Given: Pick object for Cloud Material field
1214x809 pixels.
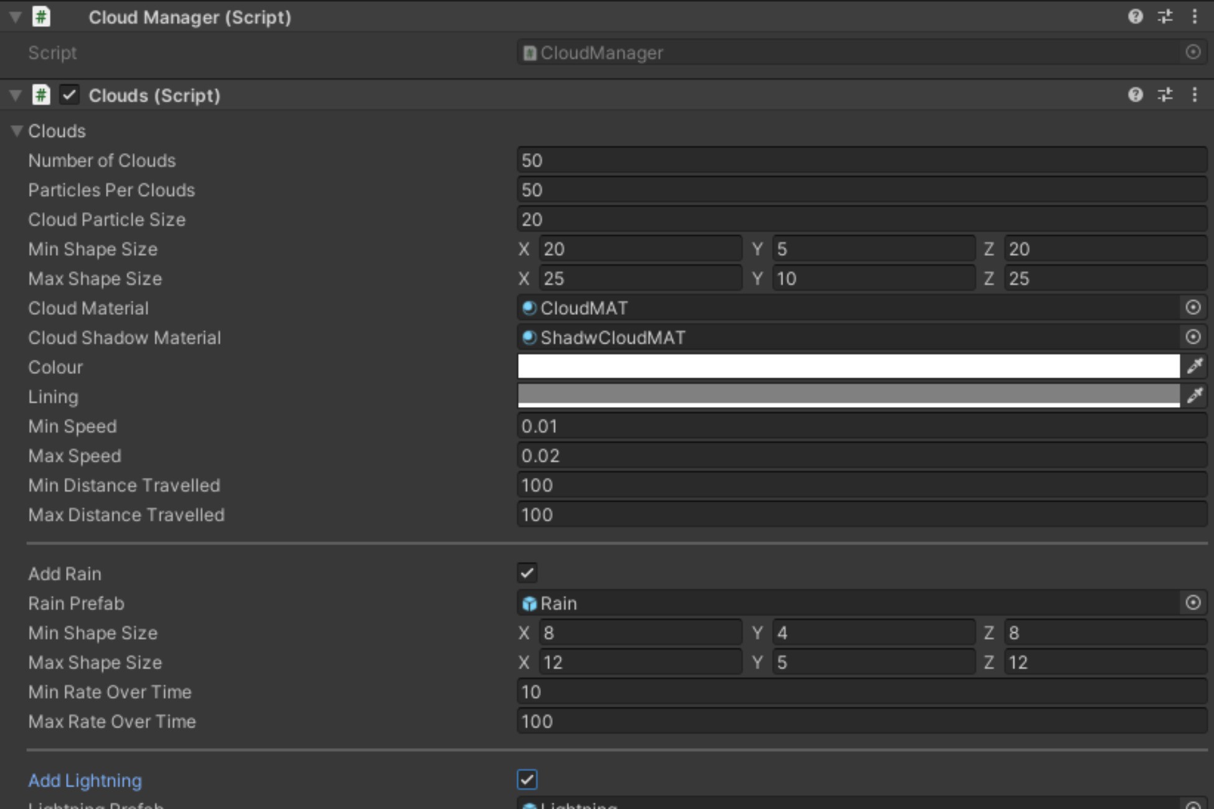Looking at the screenshot, I should pyautogui.click(x=1193, y=307).
